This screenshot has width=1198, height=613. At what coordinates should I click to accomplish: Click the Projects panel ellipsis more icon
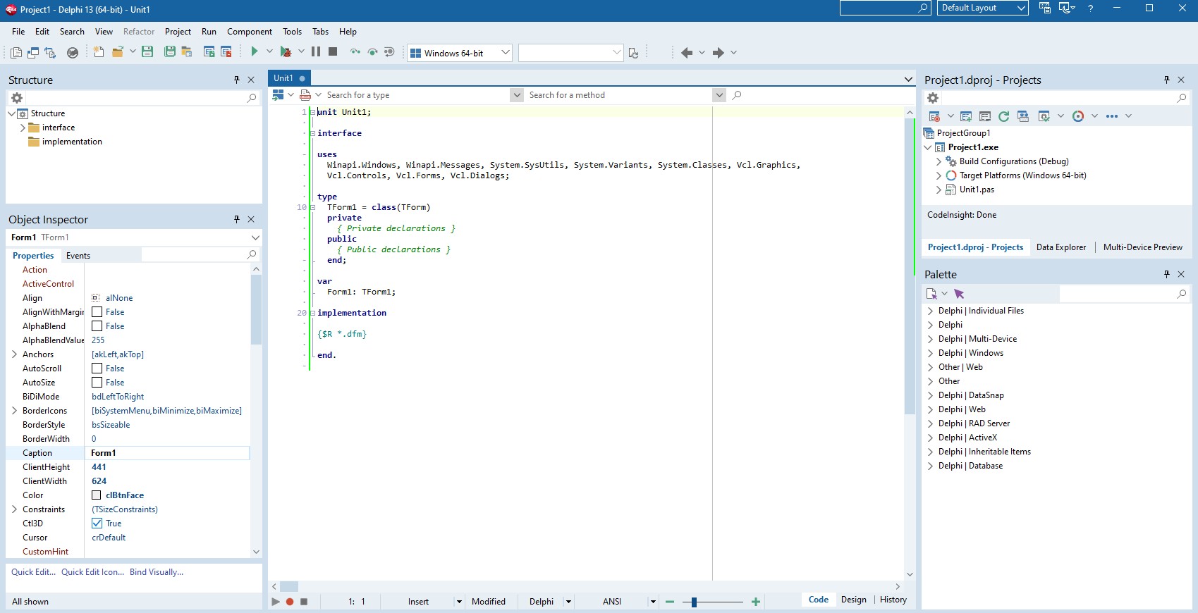(x=1112, y=116)
